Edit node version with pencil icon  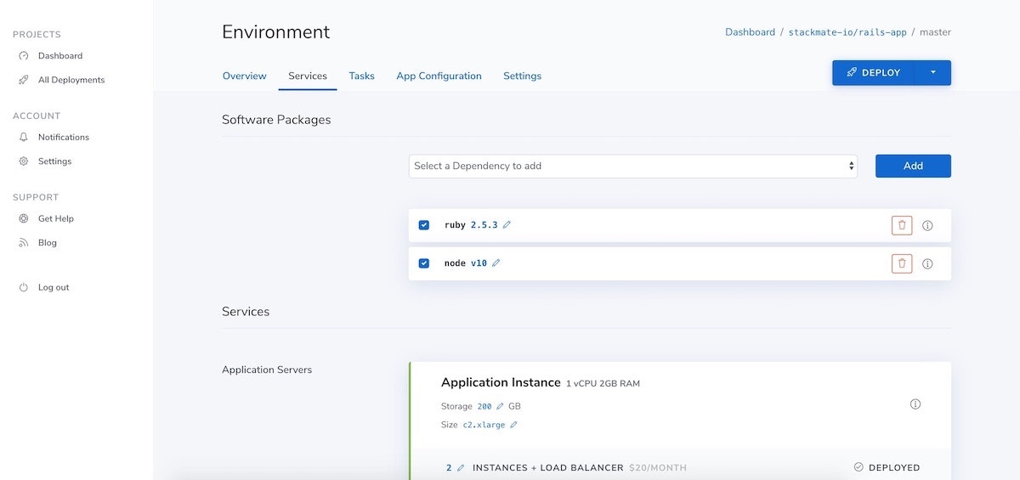(496, 263)
